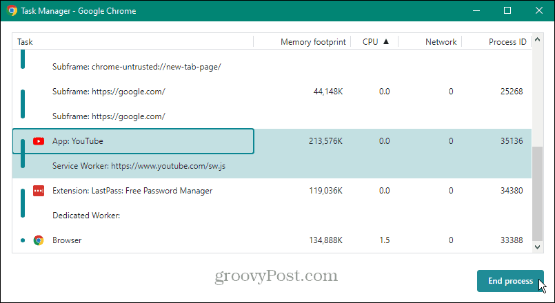The width and height of the screenshot is (555, 303).
Task: Select Service Worker youtube.com/sw.js row
Action: (272, 166)
